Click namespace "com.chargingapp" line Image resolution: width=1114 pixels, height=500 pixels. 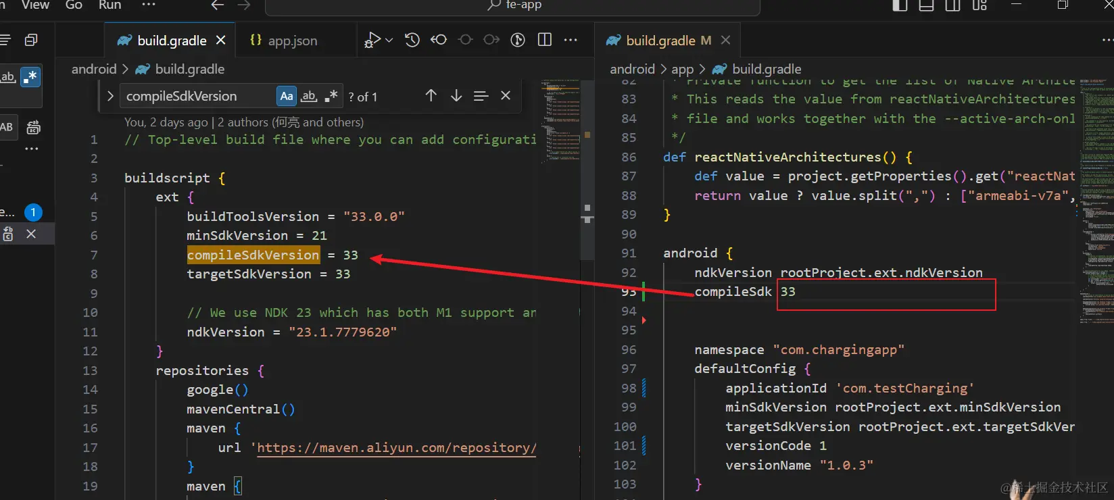(x=799, y=350)
